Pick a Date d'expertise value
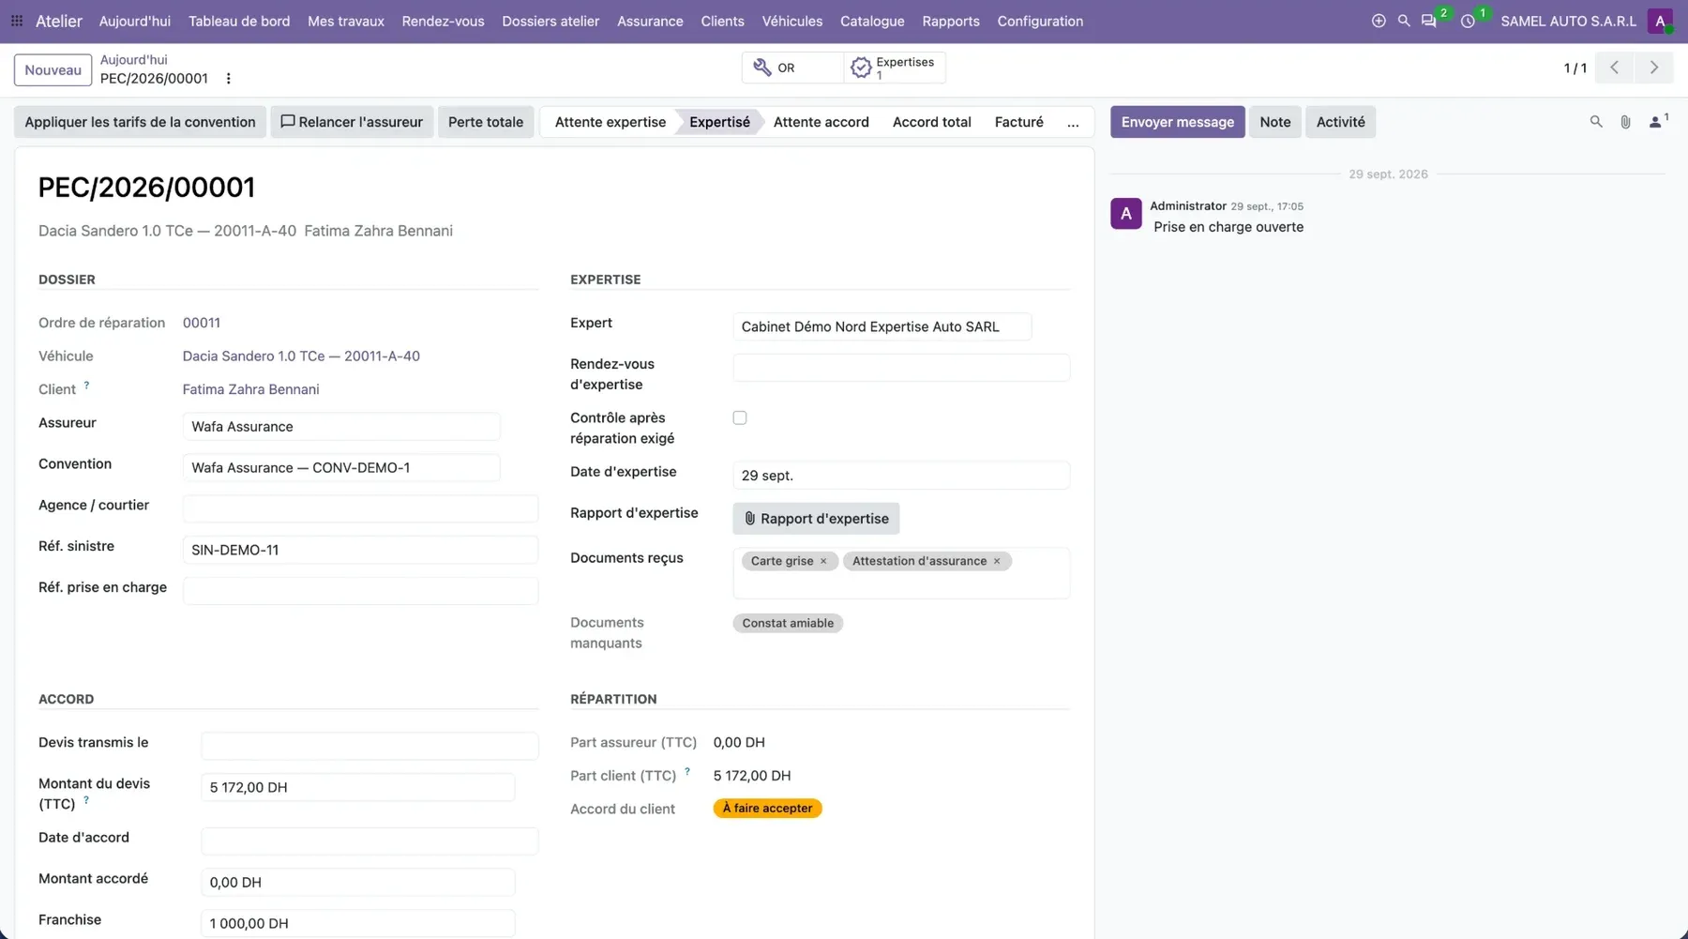 (901, 476)
